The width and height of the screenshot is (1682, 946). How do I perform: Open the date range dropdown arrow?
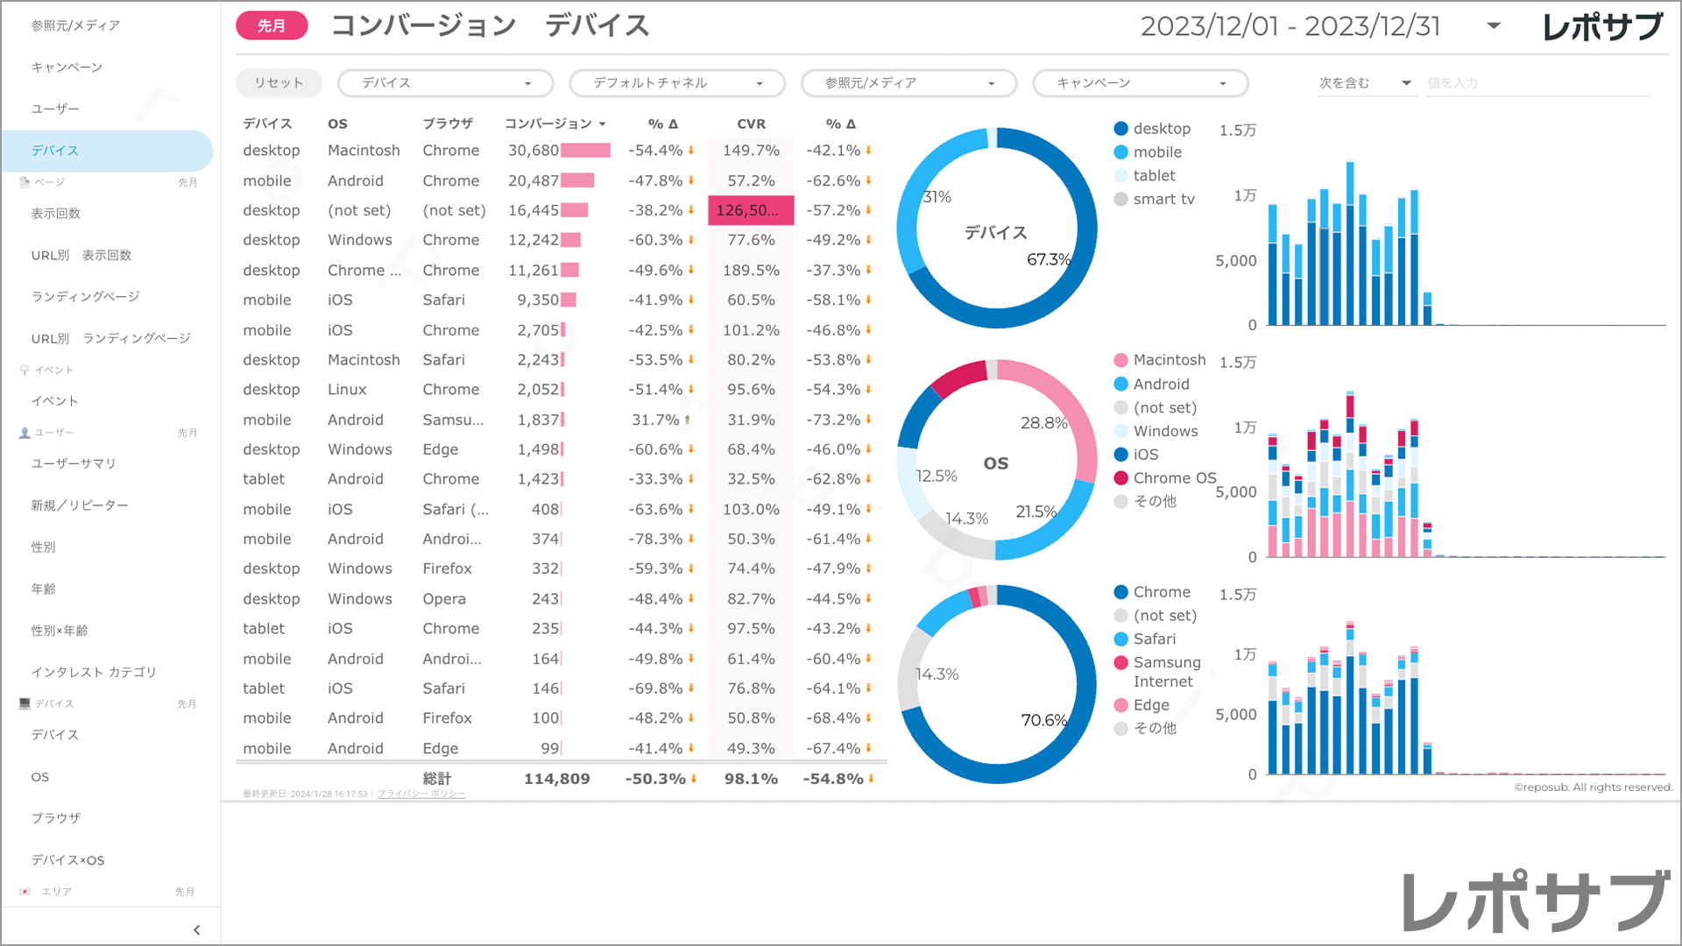1494,25
